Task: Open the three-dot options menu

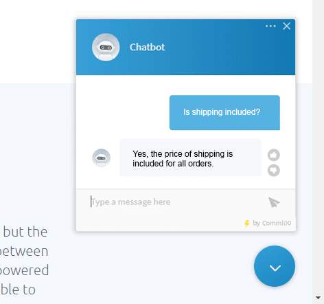Action: pos(270,26)
